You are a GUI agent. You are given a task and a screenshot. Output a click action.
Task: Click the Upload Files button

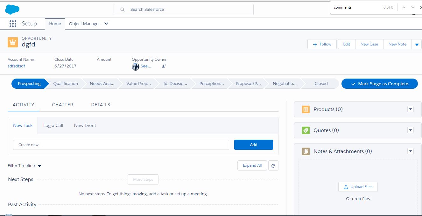(x=358, y=187)
